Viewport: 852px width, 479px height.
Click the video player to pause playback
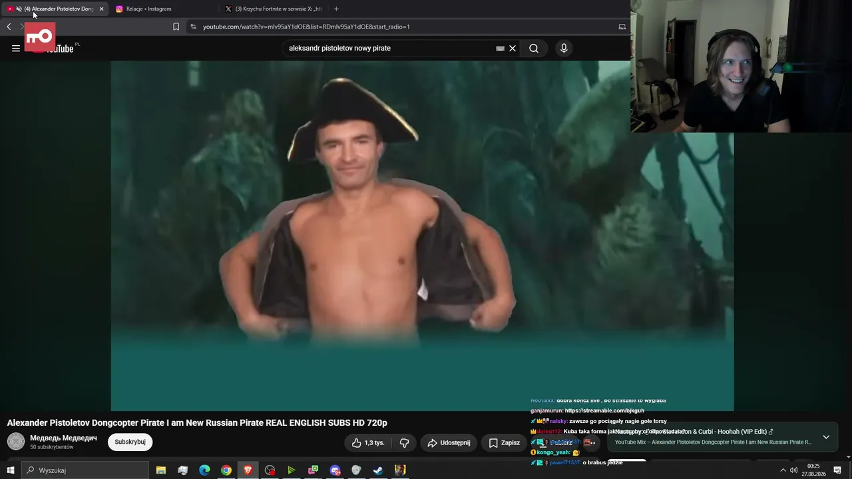click(422, 236)
